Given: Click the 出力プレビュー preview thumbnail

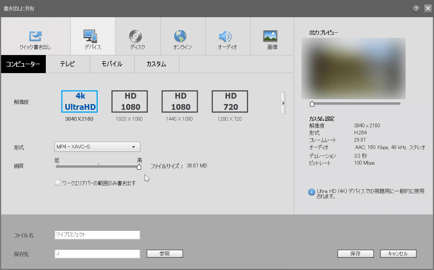Looking at the screenshot, I should click(354, 69).
